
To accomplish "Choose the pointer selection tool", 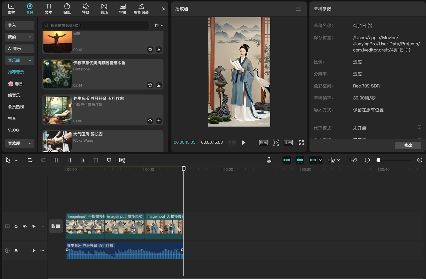I will [8, 160].
